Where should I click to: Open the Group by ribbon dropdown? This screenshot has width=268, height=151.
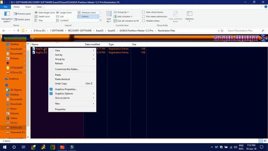point(121,12)
